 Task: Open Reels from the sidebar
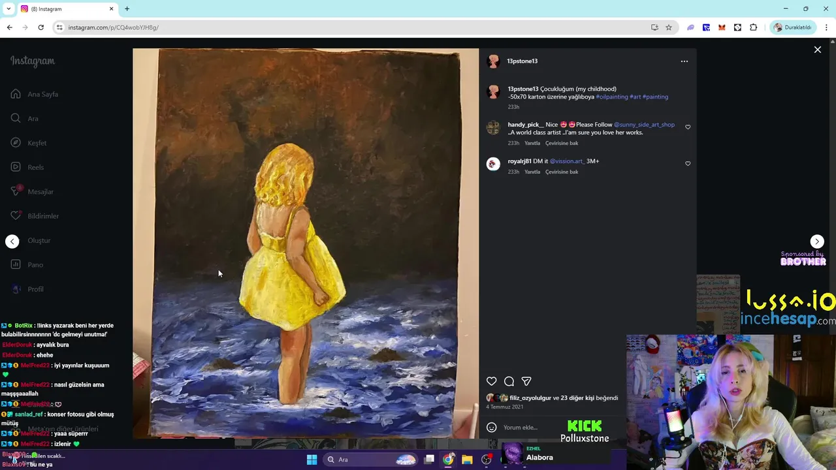[27, 167]
